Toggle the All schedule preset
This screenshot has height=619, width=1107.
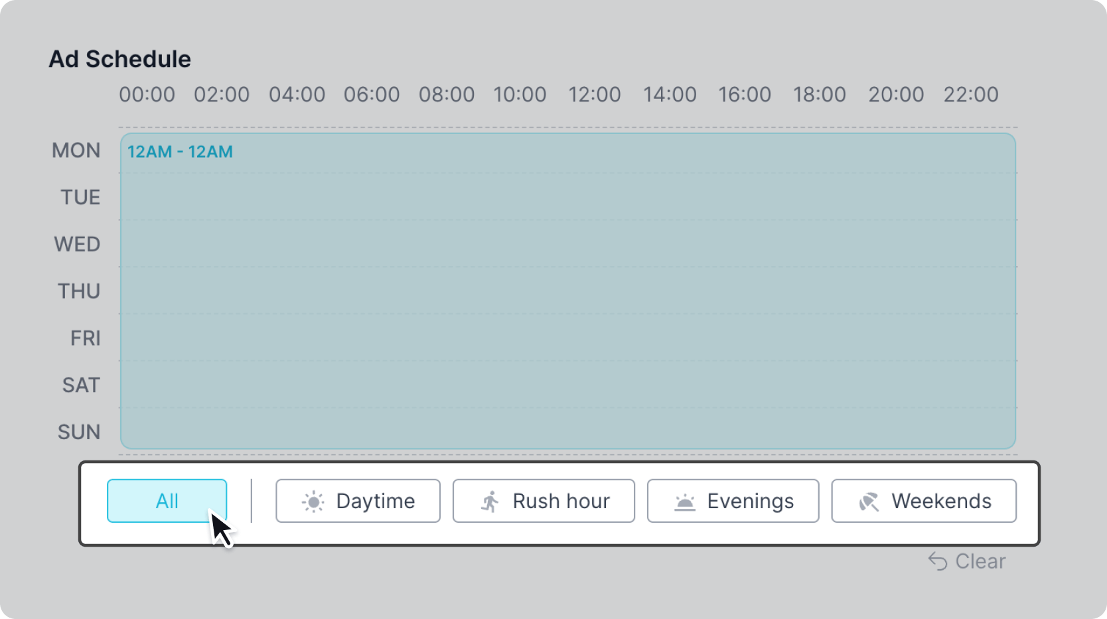167,501
